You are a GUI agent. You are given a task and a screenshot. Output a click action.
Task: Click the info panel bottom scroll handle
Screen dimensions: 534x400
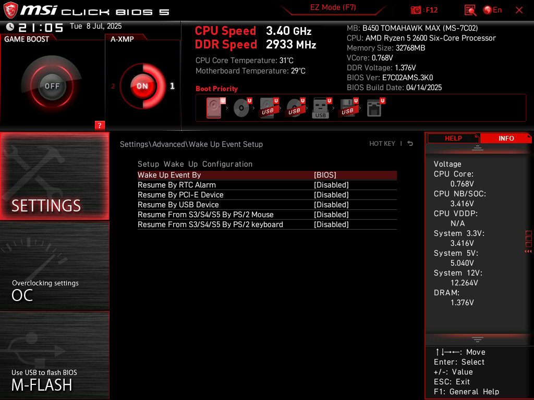[x=478, y=340]
